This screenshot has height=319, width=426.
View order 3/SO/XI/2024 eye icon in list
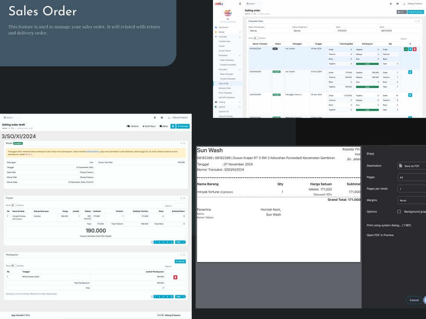(410, 72)
